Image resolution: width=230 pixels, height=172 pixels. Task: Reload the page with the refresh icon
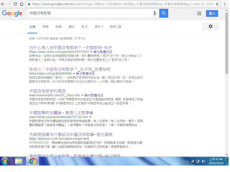click(15, 4)
